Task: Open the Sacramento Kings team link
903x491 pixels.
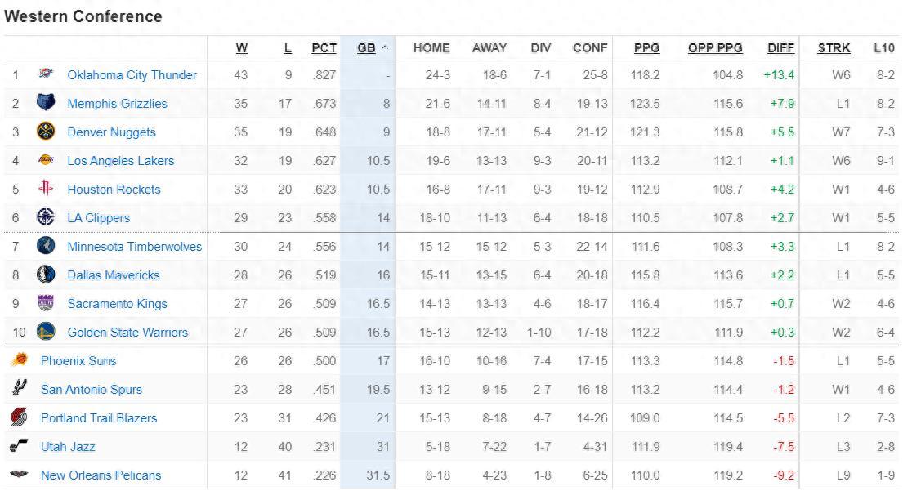Action: tap(117, 304)
